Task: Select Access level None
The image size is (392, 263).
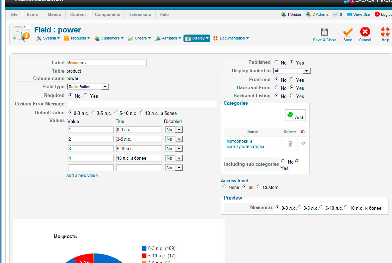Action: click(224, 186)
